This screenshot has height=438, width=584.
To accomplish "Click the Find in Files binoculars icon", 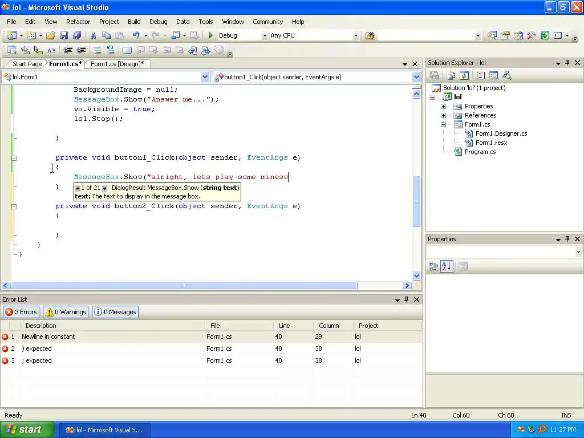I will tap(370, 35).
